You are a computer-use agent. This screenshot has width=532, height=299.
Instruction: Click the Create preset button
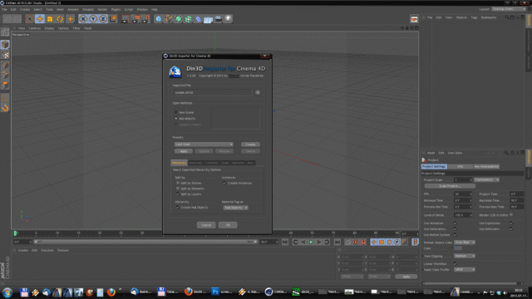[x=250, y=144]
